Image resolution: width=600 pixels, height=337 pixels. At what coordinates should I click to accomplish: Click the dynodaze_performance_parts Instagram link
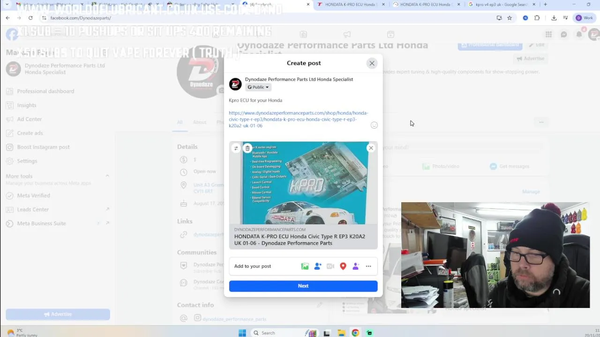(234, 319)
